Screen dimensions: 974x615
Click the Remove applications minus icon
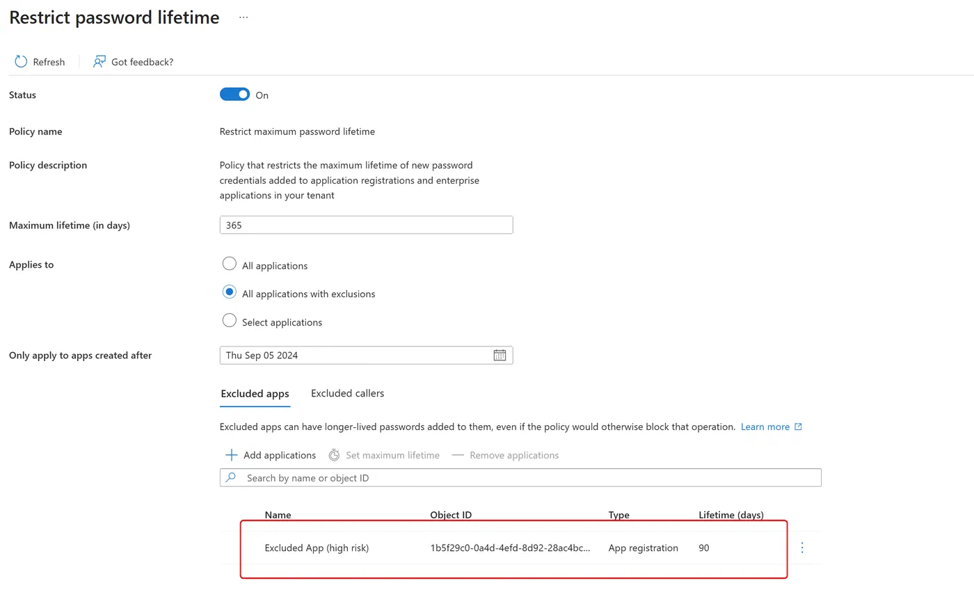pyautogui.click(x=458, y=455)
